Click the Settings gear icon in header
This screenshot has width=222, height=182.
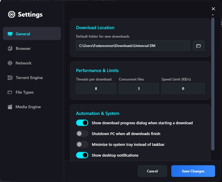coord(12,14)
